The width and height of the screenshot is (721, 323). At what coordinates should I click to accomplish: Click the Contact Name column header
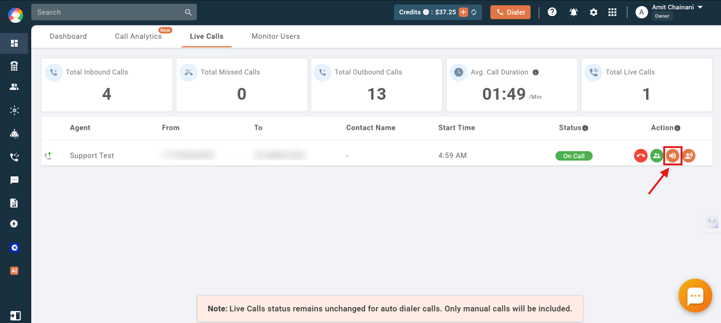point(371,128)
